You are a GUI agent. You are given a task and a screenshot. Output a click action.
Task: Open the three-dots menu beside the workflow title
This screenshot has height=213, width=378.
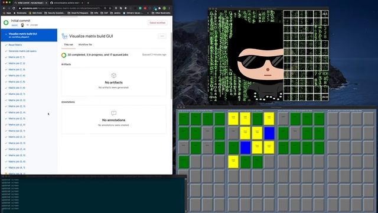162,36
